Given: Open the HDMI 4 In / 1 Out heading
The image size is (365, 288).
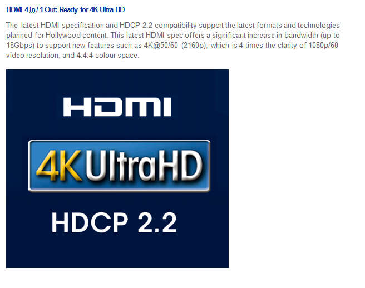Looking at the screenshot, I should [x=66, y=10].
